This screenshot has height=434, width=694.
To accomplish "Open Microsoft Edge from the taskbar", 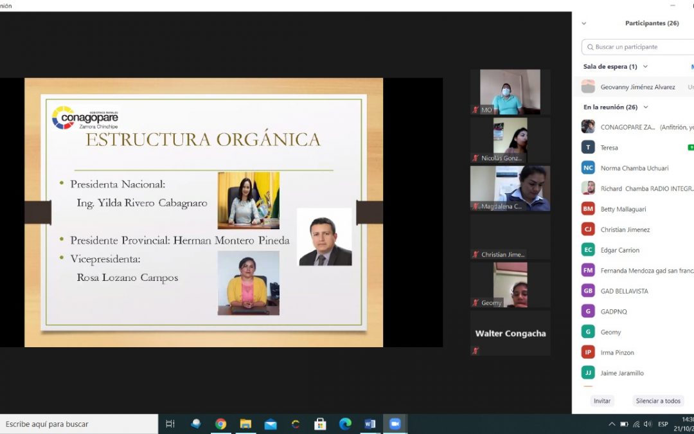I will coord(345,424).
